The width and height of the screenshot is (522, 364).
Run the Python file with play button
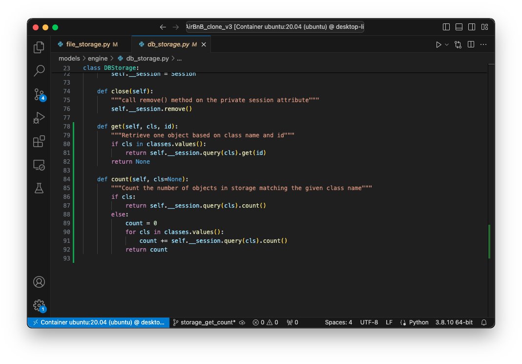438,44
